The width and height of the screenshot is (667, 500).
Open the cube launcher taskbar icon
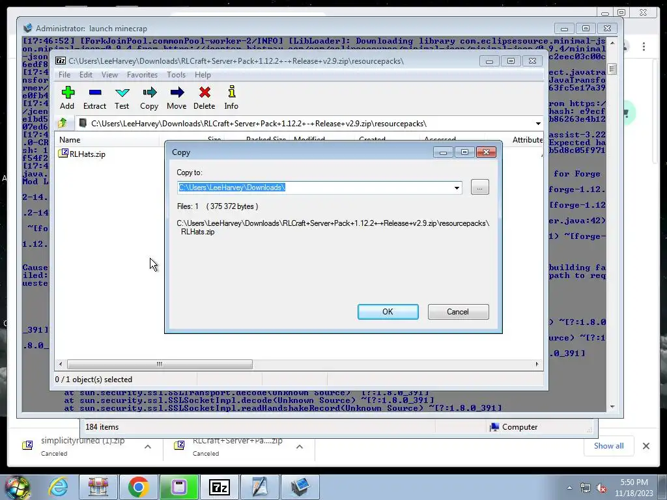300,487
